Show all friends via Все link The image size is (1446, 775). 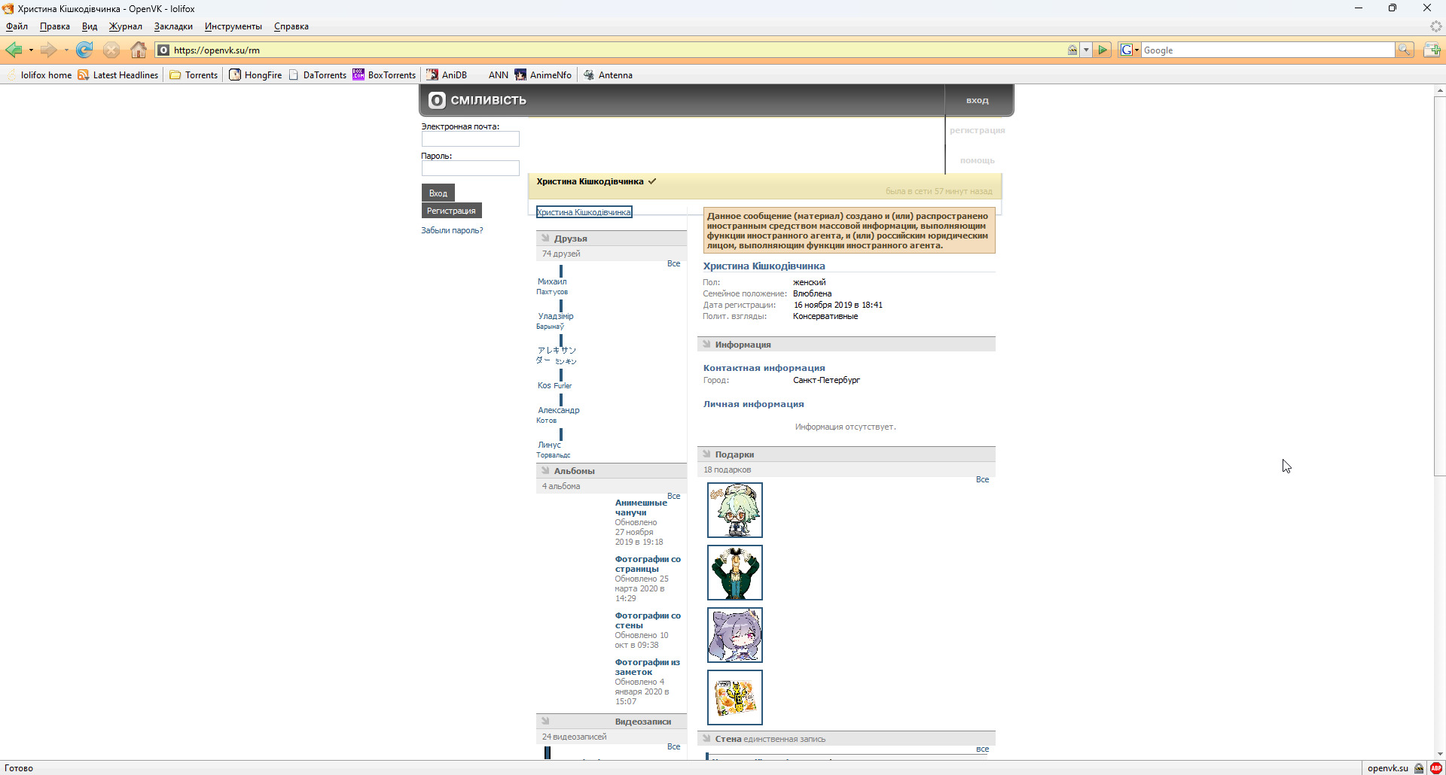tap(674, 263)
